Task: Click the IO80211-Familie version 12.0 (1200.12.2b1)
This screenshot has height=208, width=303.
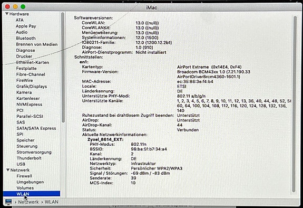Action: 154,43
